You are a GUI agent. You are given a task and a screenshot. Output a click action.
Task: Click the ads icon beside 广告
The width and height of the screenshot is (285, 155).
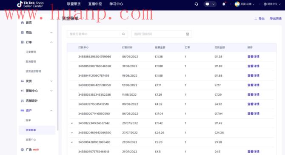click(22, 149)
